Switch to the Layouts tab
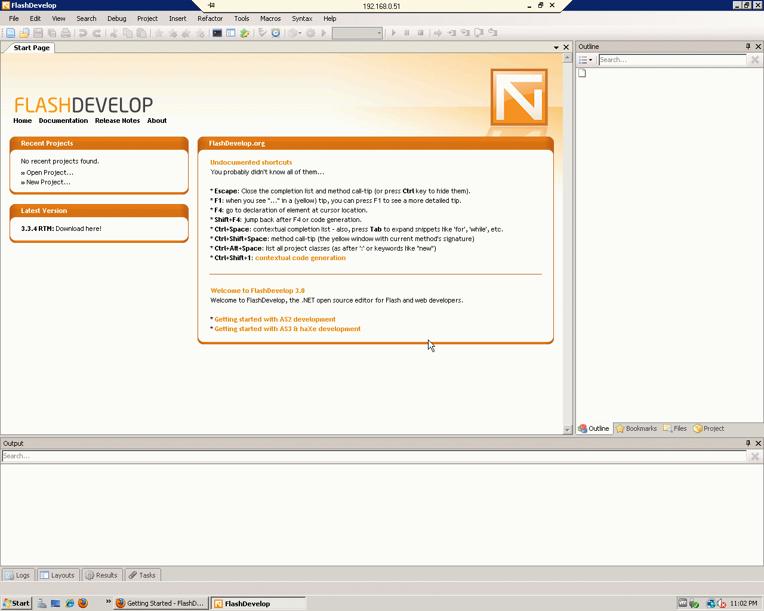This screenshot has height=611, width=764. [57, 575]
